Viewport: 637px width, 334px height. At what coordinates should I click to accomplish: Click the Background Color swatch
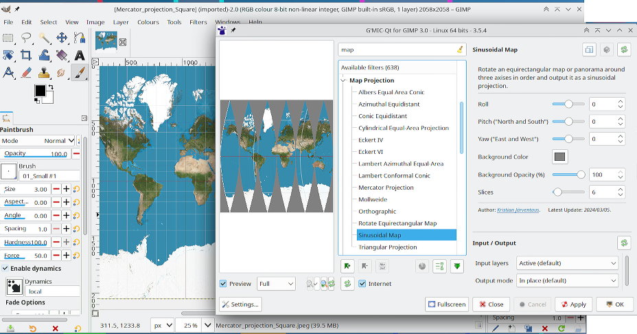(560, 157)
